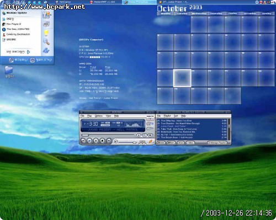The height and width of the screenshot is (220, 276).
Task: Click the Run icon in Start menu
Action: pos(46,51)
